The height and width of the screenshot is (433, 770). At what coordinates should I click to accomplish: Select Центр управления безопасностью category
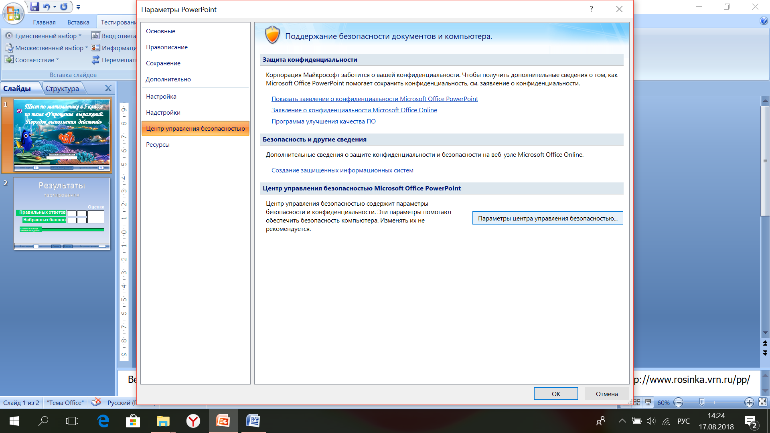click(195, 129)
